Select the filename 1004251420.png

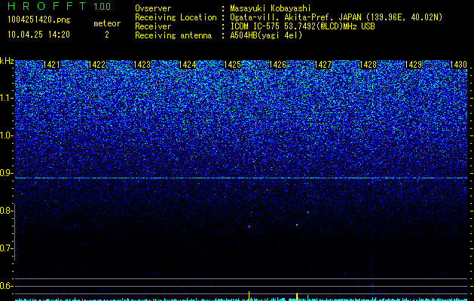[38, 20]
